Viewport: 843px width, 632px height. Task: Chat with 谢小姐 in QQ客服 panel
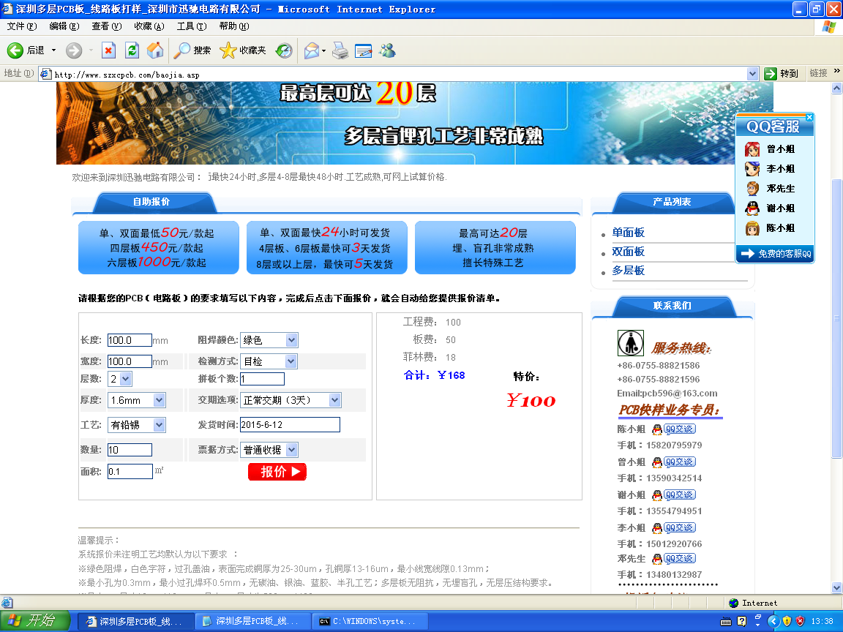(x=769, y=208)
